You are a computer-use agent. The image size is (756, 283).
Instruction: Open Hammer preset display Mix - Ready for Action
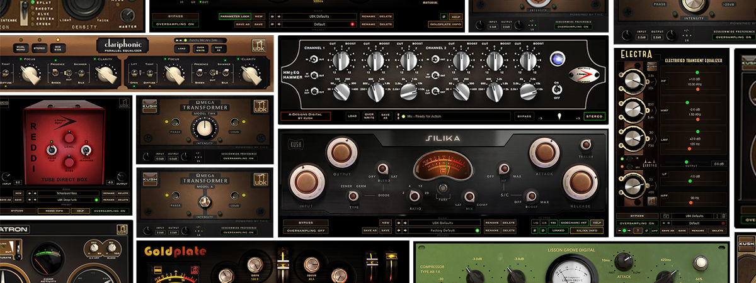point(454,116)
